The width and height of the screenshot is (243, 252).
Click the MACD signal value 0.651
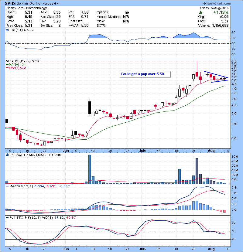(x=51, y=186)
